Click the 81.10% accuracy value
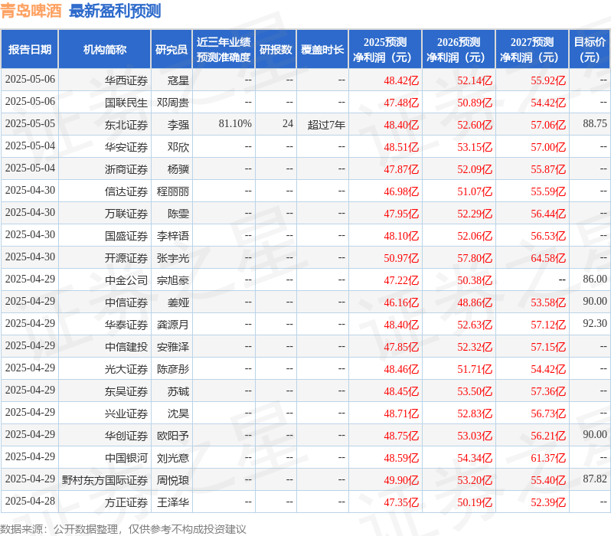The width and height of the screenshot is (611, 536). 235,124
